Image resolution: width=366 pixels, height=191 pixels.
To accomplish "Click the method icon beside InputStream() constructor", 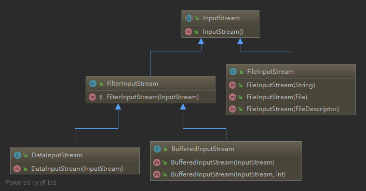I will click(188, 32).
